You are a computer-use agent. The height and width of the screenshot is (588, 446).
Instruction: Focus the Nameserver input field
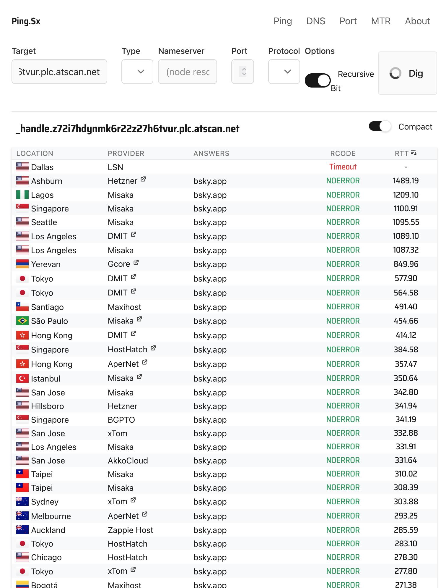point(188,72)
